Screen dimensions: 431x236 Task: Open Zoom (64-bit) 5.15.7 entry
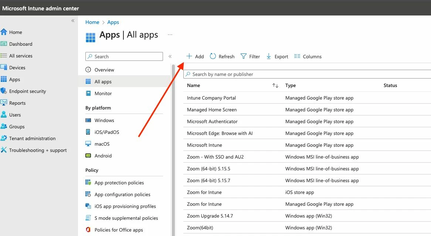208,180
